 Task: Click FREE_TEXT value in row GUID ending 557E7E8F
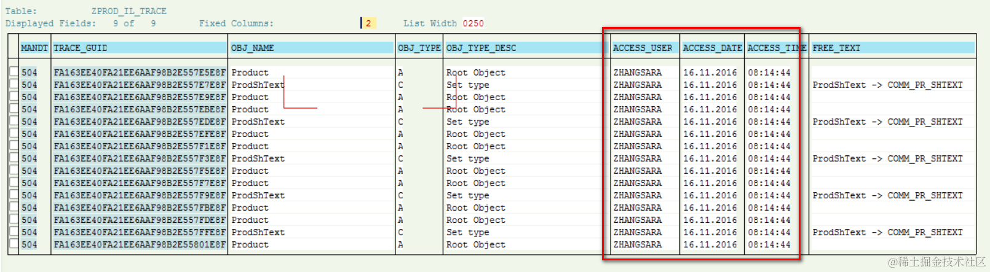(887, 85)
